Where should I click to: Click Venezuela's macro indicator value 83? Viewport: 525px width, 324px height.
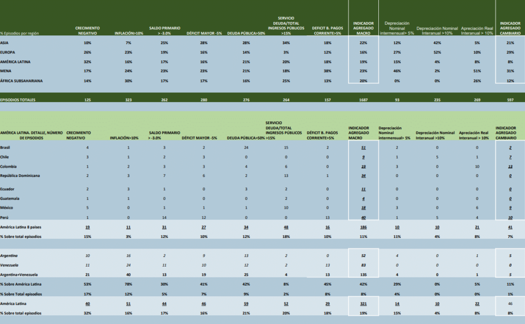pyautogui.click(x=364, y=265)
